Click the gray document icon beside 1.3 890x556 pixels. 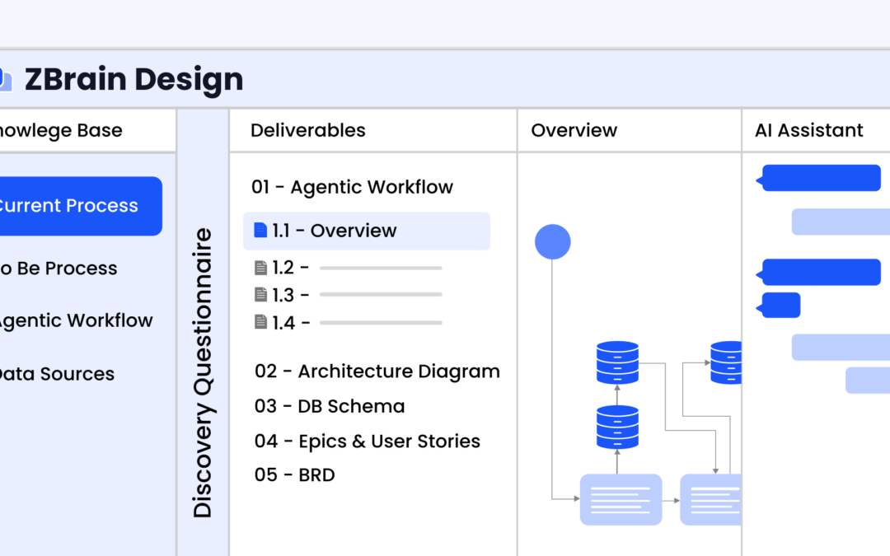tap(260, 294)
